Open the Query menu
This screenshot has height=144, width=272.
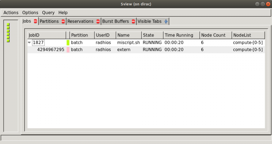48,13
